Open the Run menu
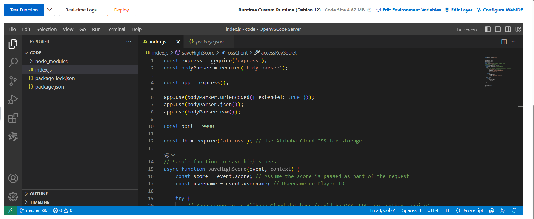Image resolution: width=534 pixels, height=219 pixels. click(96, 29)
